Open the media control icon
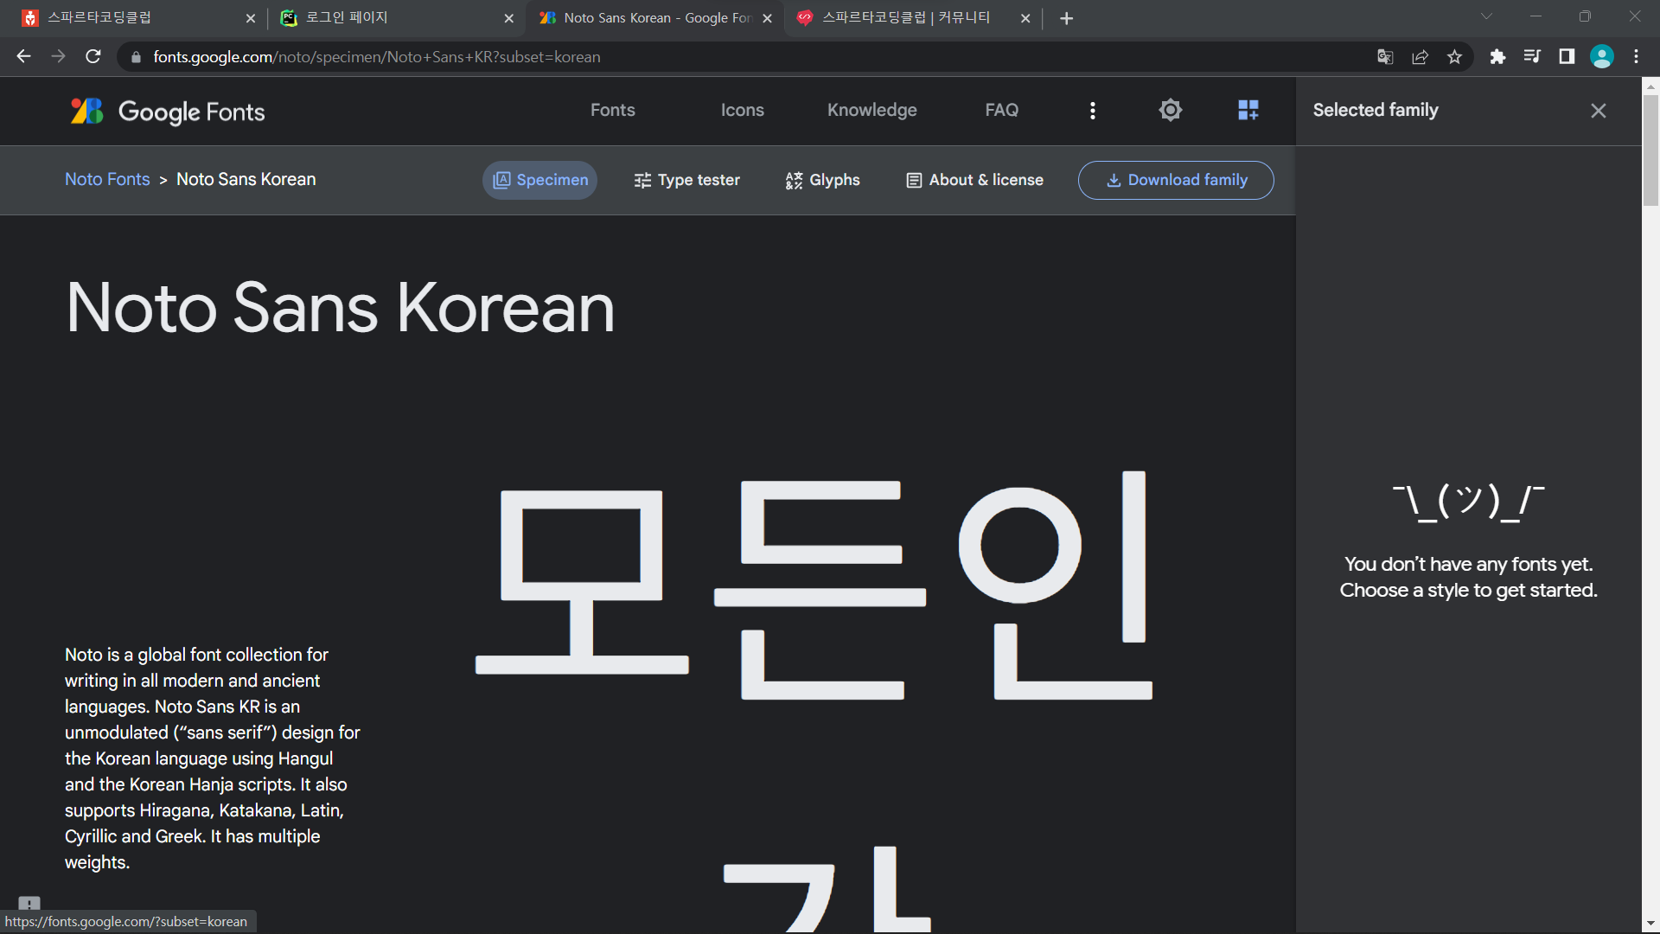This screenshot has height=934, width=1660. pyautogui.click(x=1532, y=57)
